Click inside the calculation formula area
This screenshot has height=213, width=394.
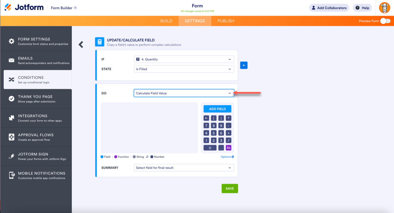point(149,128)
